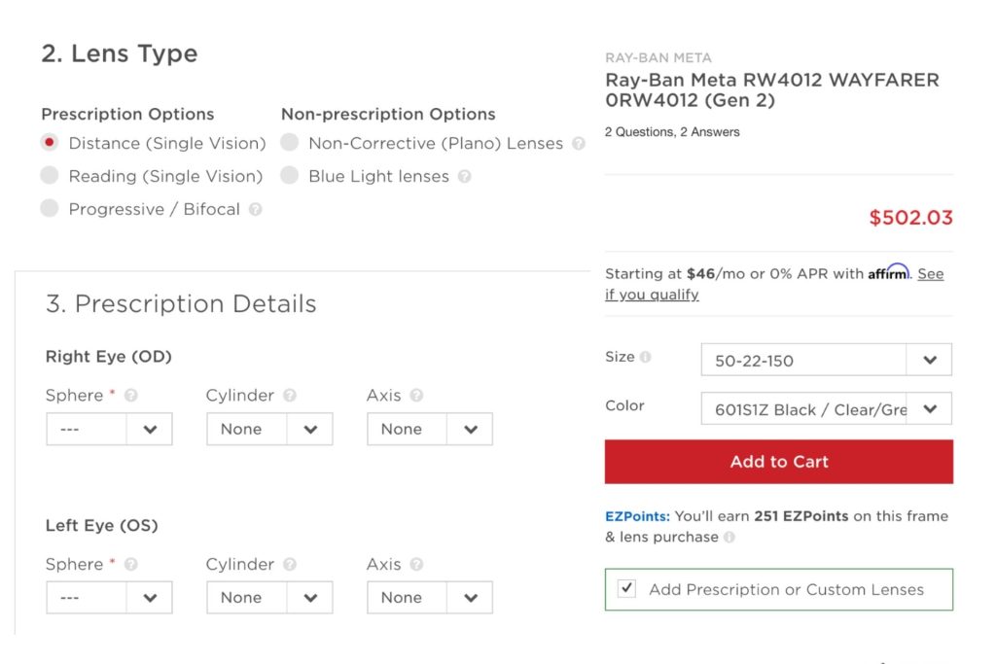Image resolution: width=996 pixels, height=664 pixels.
Task: Open Left Eye Cylinder dropdown
Action: point(269,598)
